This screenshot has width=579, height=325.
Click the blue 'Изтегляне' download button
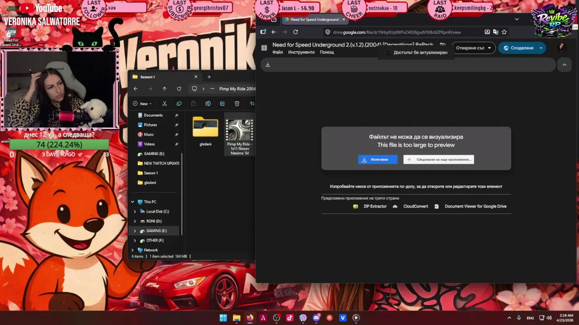378,159
